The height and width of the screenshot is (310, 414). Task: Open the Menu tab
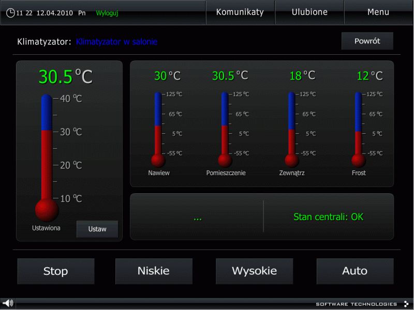pos(378,12)
